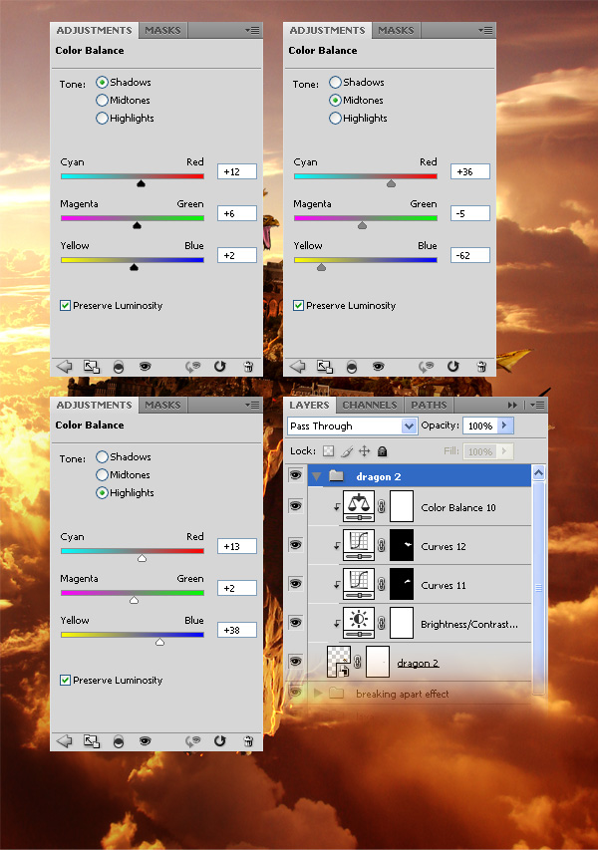This screenshot has height=850, width=598.
Task: Click back arrow in Midtones-selected Color Balance panel
Action: 298,367
